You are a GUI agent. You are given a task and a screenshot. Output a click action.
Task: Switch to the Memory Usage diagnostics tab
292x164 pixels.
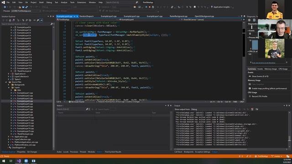pyautogui.click(x=271, y=69)
